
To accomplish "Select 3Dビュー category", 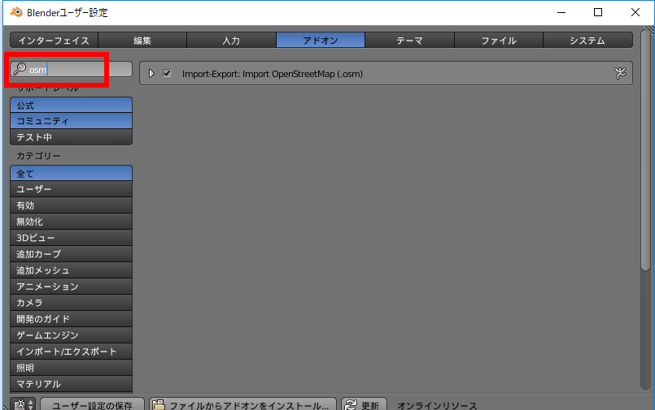I will pos(71,238).
